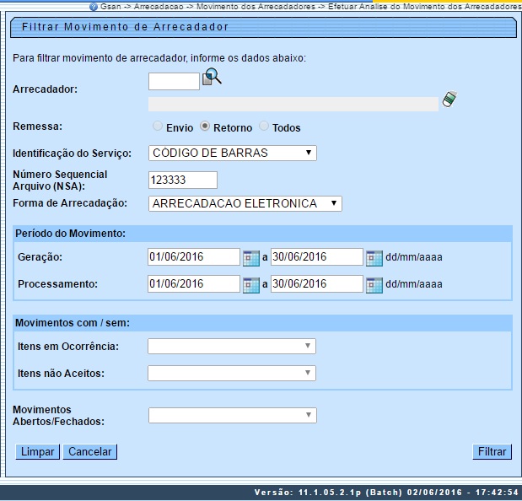Open calendar for Geração start date
This screenshot has height=501, width=522.
(x=251, y=258)
